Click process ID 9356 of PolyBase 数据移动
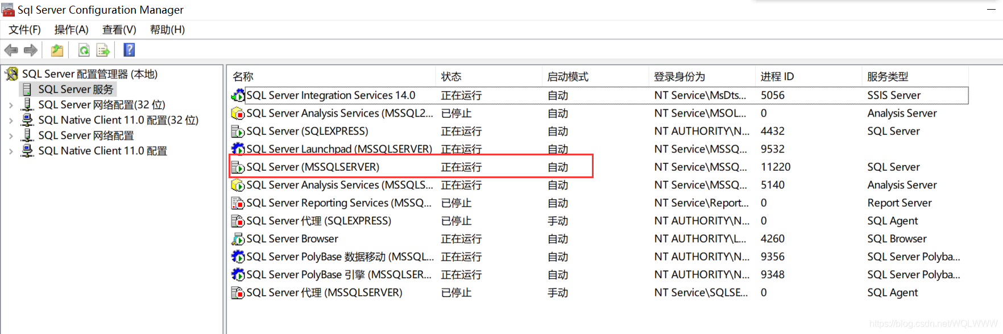This screenshot has height=334, width=1003. (x=773, y=257)
